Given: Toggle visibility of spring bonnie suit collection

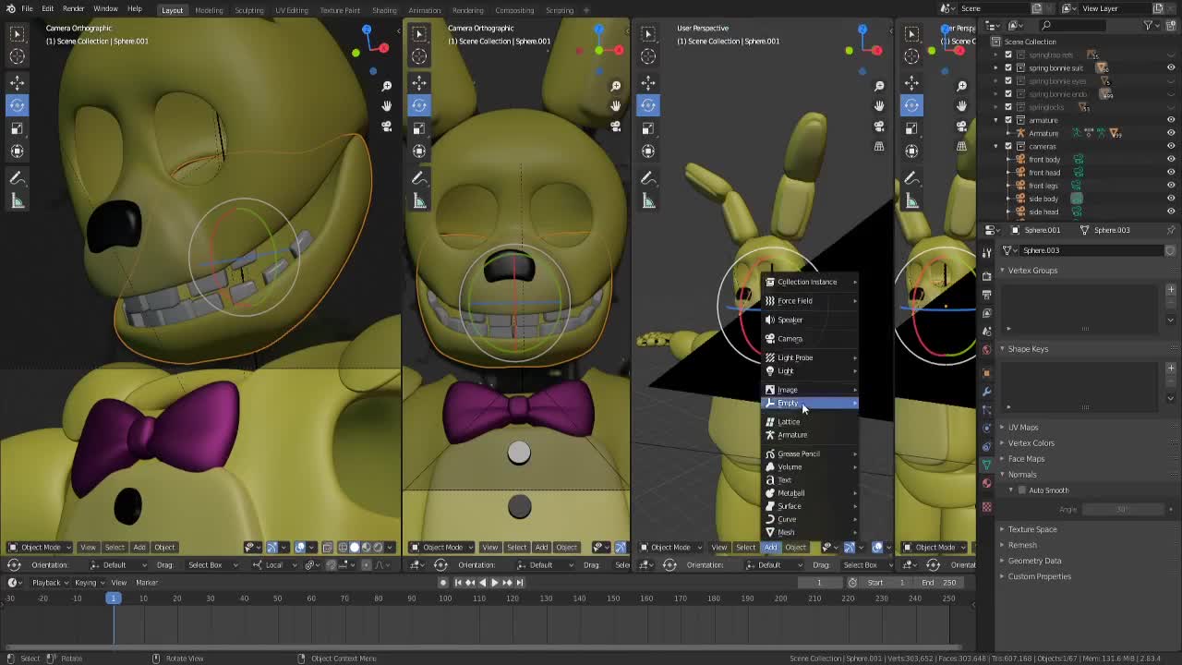Looking at the screenshot, I should tap(1171, 67).
